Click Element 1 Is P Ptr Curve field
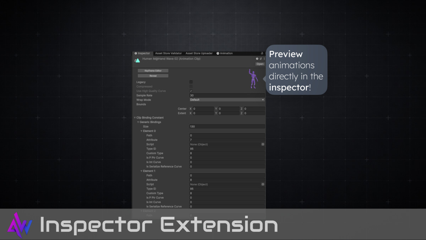The image size is (426, 240). coord(227,198)
